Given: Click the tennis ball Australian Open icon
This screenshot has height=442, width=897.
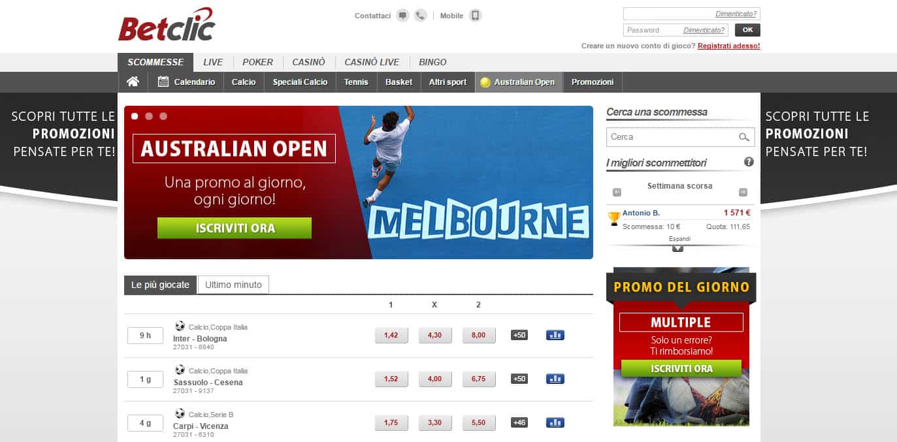Looking at the screenshot, I should (x=485, y=82).
